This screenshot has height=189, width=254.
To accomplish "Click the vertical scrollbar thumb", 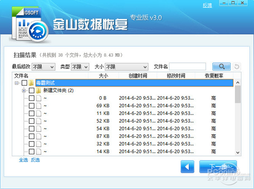I will [237, 94].
